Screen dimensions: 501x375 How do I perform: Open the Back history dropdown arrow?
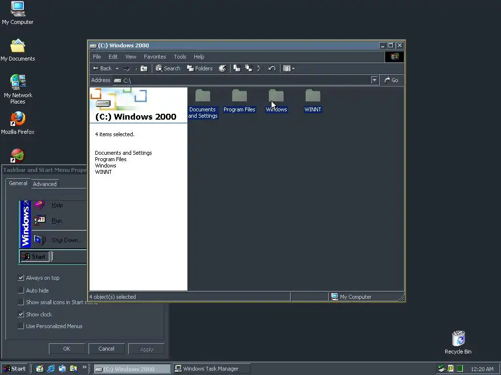(117, 68)
